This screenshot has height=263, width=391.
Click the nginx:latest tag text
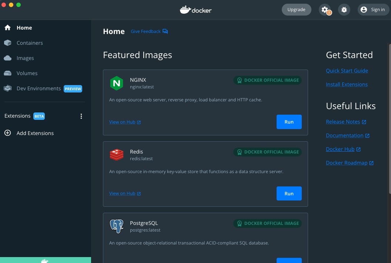(x=142, y=87)
